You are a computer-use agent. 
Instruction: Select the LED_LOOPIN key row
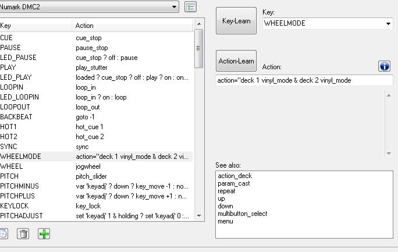[x=96, y=97]
